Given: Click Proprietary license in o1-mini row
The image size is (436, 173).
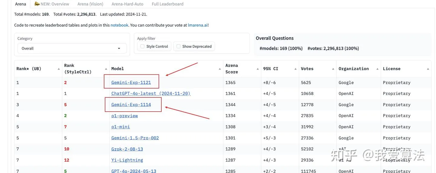Looking at the screenshot, I should point(397,127).
